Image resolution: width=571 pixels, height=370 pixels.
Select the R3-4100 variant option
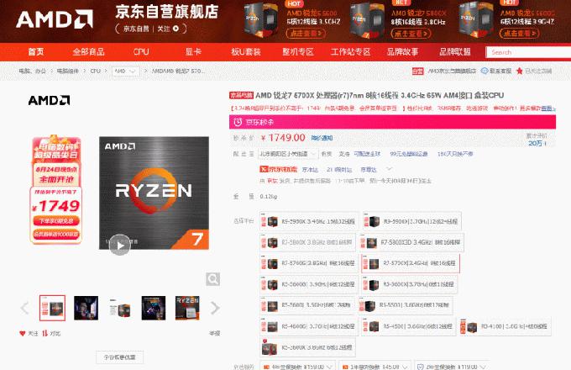pos(506,326)
